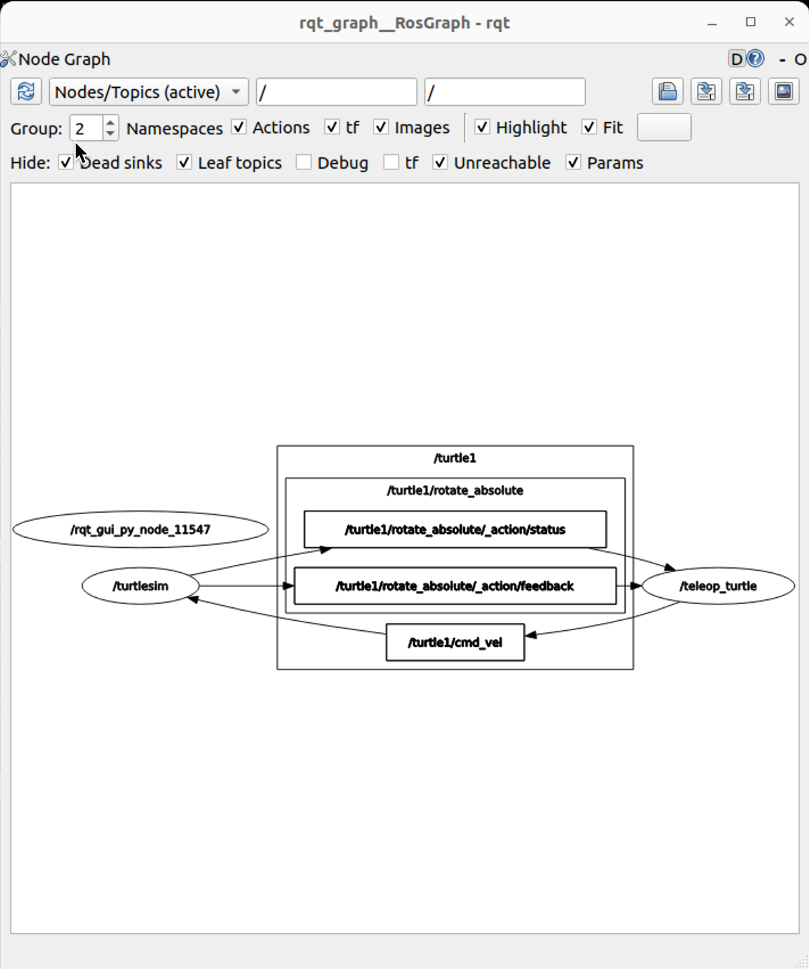Image resolution: width=809 pixels, height=969 pixels.
Task: Click the save as image icon
Action: [783, 92]
